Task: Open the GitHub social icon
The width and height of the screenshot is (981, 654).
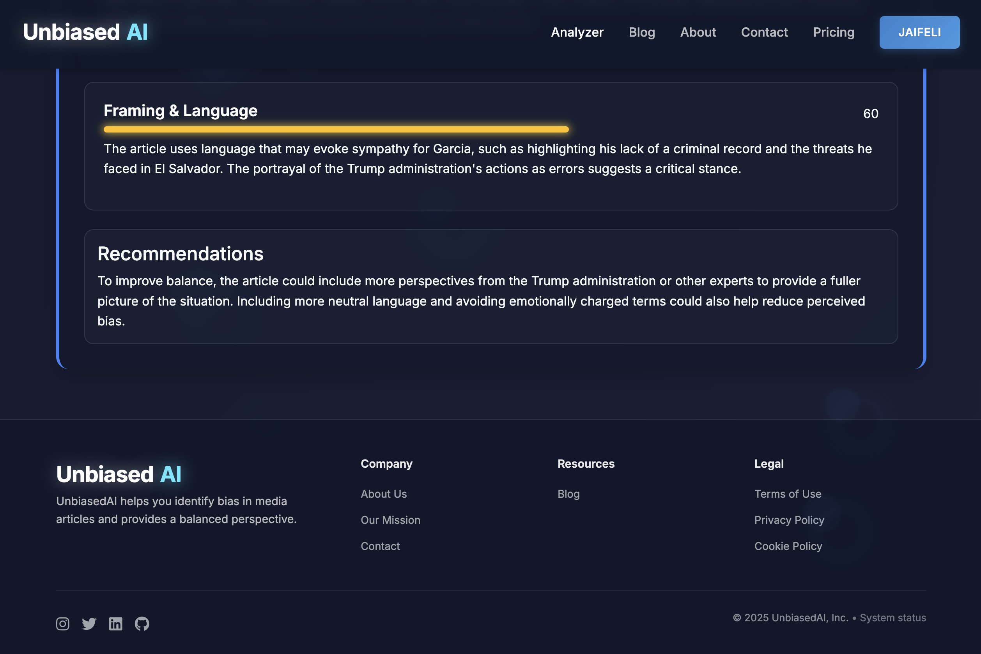Action: pos(142,624)
